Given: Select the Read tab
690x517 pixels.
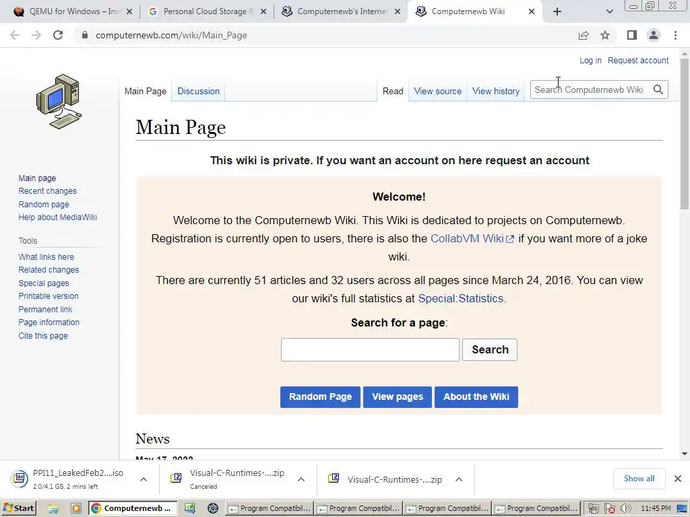Looking at the screenshot, I should coord(393,91).
